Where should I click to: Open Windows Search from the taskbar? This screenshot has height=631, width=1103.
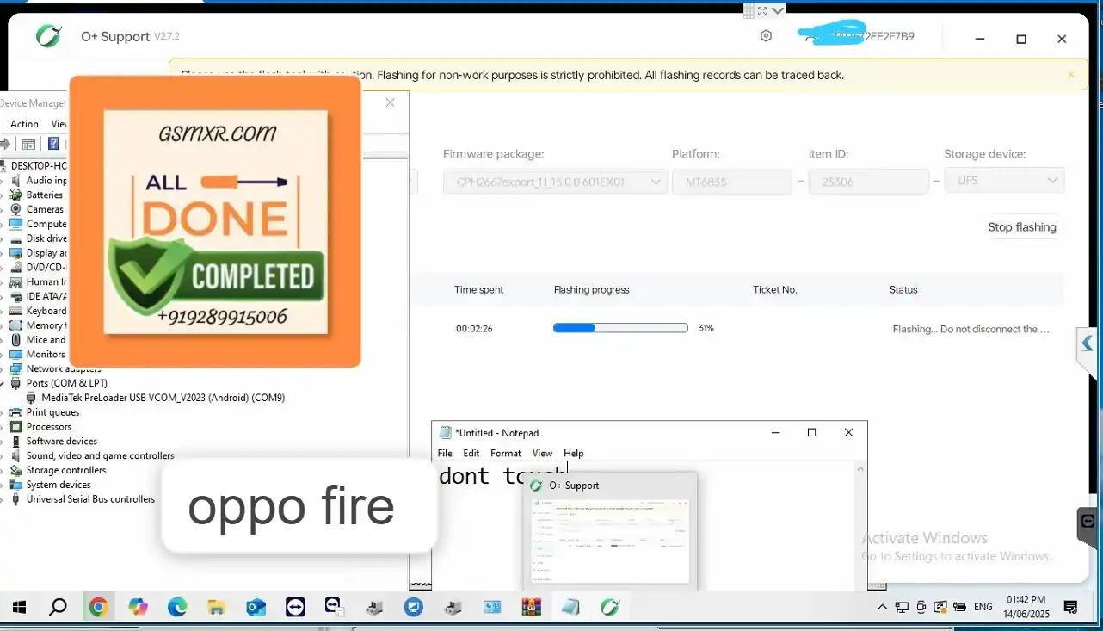pos(58,607)
